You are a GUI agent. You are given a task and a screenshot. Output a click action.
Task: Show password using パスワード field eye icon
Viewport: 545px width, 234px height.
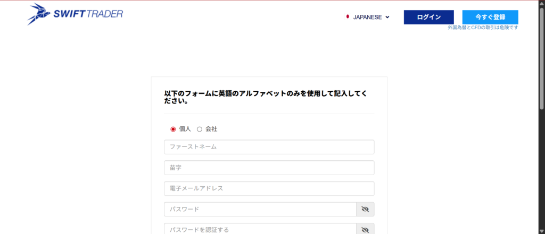click(x=365, y=209)
